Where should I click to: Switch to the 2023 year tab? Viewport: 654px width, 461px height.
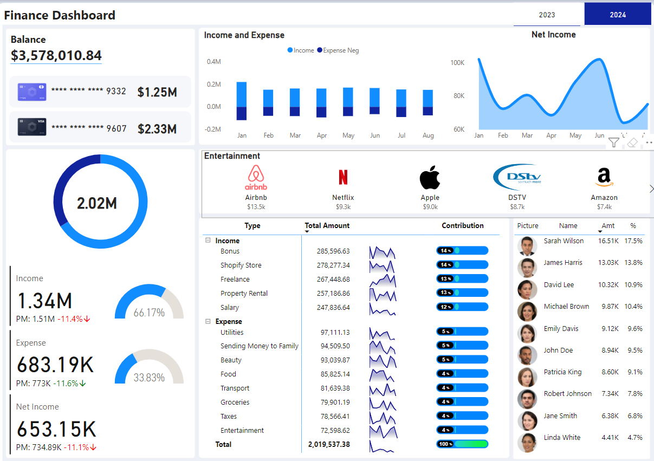coord(547,15)
